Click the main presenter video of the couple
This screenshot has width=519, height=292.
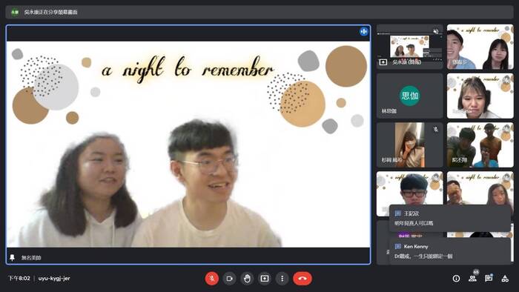coord(188,145)
